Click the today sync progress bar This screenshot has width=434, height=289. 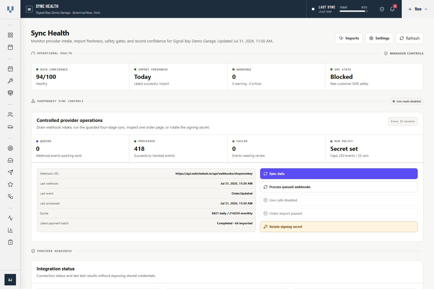point(354,11)
